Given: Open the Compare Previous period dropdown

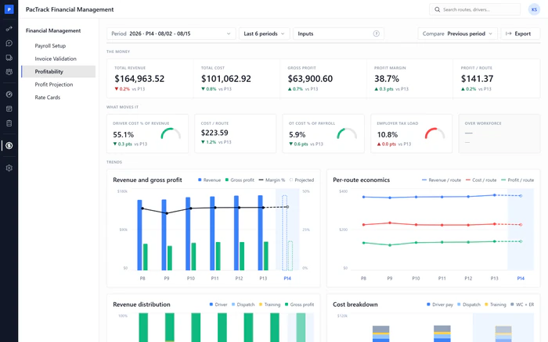Looking at the screenshot, I should tap(457, 34).
